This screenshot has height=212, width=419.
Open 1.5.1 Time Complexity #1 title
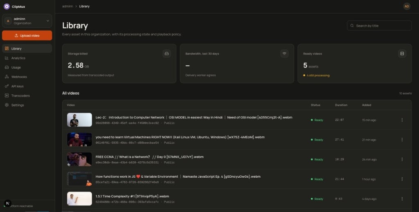(132, 196)
